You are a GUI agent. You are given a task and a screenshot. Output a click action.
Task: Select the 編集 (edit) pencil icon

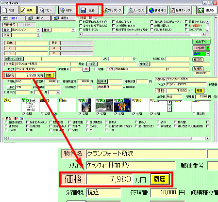pyautogui.click(x=23, y=10)
